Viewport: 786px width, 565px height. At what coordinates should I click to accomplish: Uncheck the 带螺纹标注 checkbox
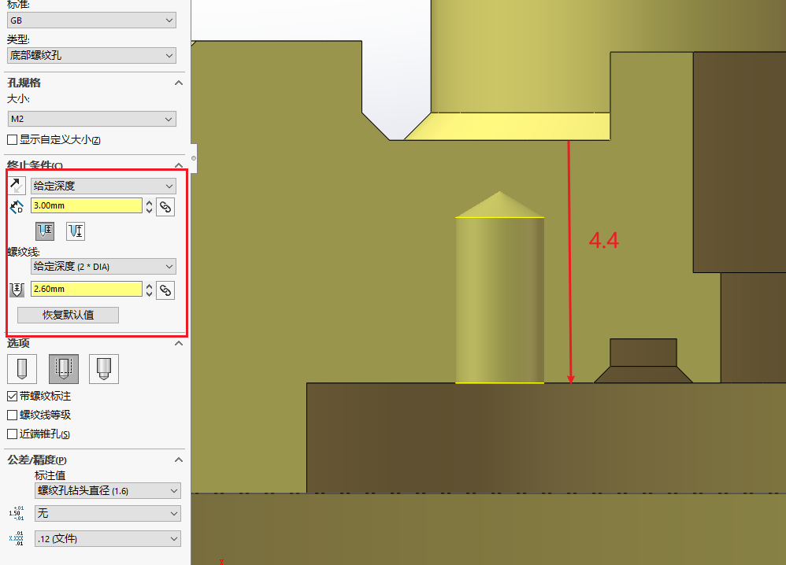click(x=12, y=396)
